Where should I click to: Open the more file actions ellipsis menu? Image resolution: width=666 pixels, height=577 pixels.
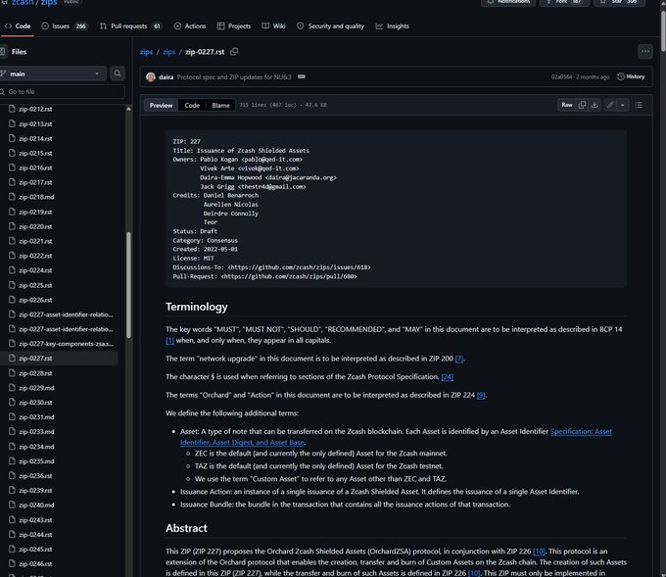[x=645, y=51]
